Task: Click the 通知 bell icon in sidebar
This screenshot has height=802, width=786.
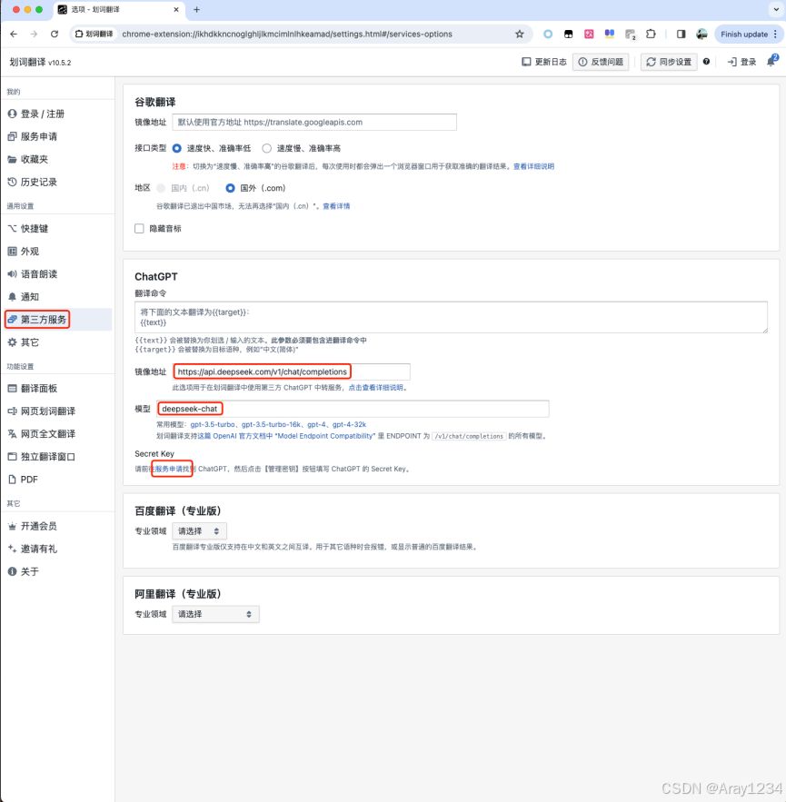Action: (13, 297)
